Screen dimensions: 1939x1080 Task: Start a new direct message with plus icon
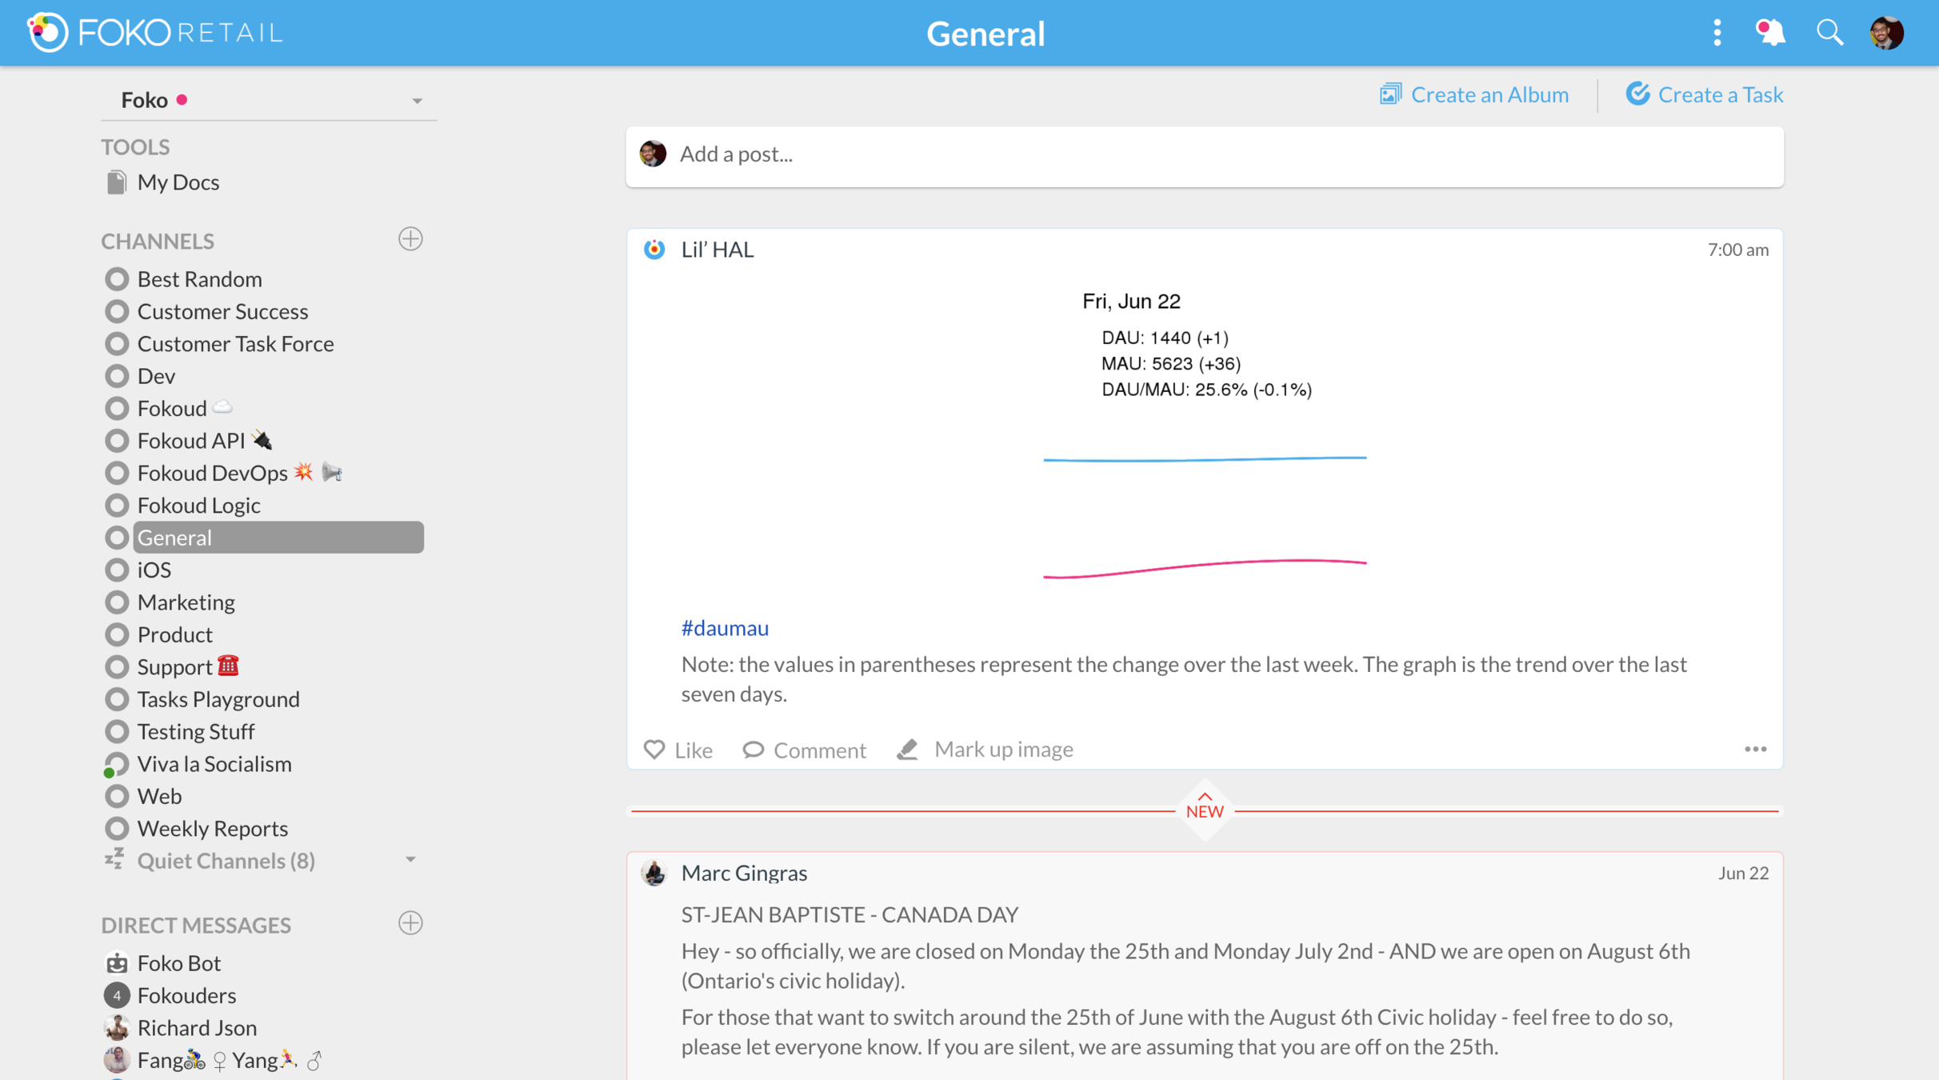coord(410,923)
